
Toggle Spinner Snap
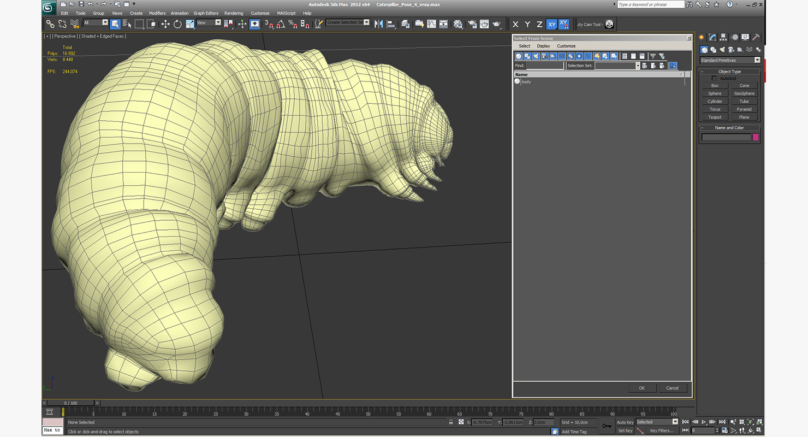305,24
